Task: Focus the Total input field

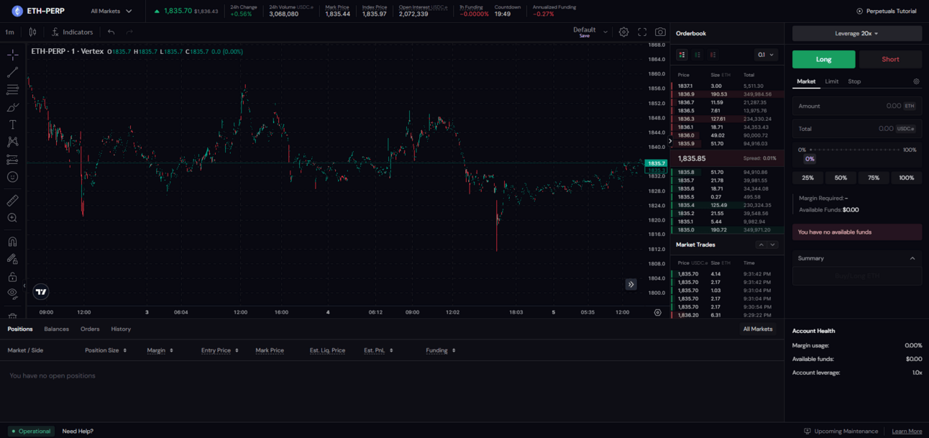Action: pyautogui.click(x=857, y=129)
